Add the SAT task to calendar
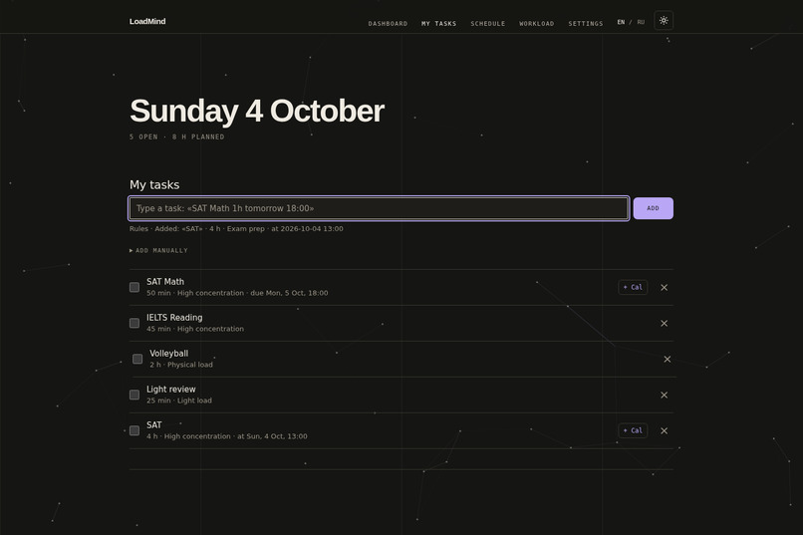The image size is (803, 535). pos(633,430)
